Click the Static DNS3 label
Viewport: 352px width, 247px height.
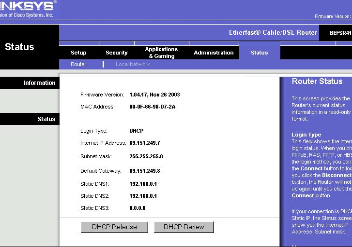click(95, 208)
